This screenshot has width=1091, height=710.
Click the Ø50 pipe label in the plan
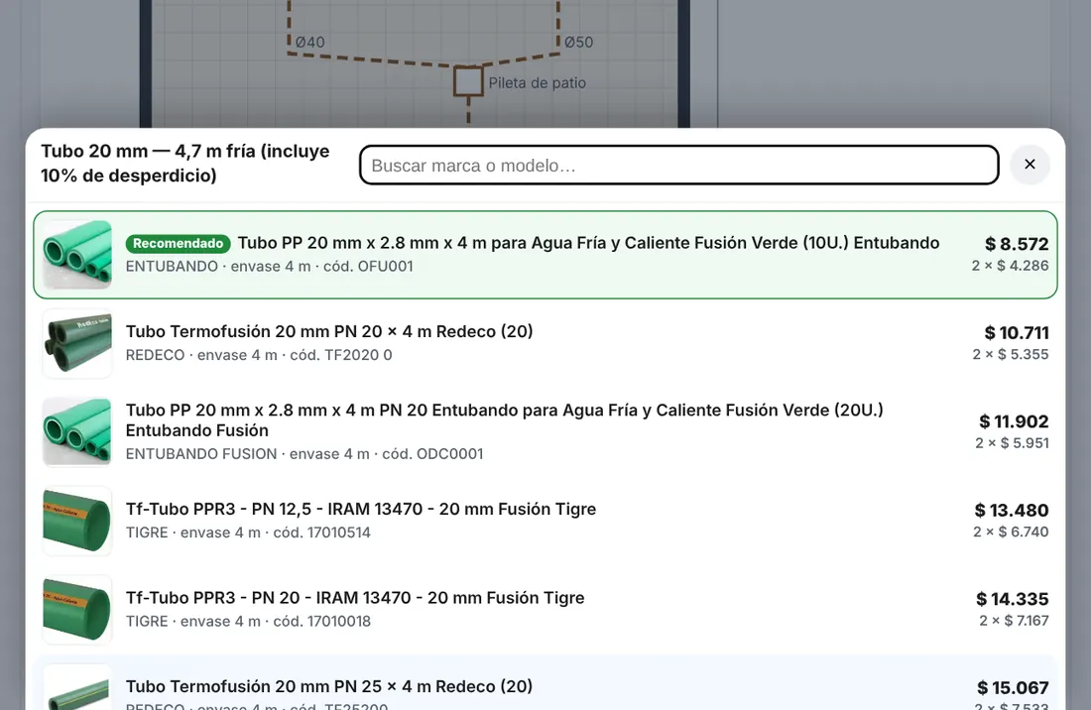579,43
